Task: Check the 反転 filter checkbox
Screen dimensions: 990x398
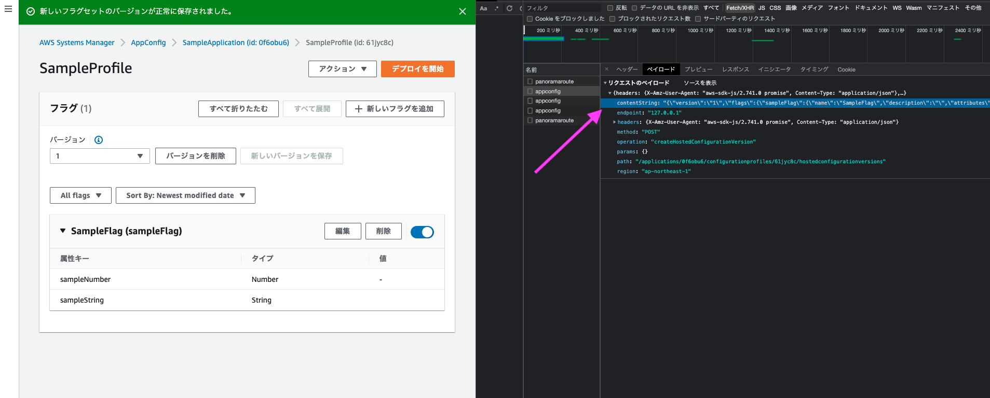Action: [x=611, y=8]
